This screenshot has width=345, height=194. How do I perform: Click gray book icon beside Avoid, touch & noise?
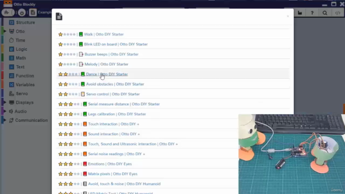pyautogui.click(x=85, y=184)
